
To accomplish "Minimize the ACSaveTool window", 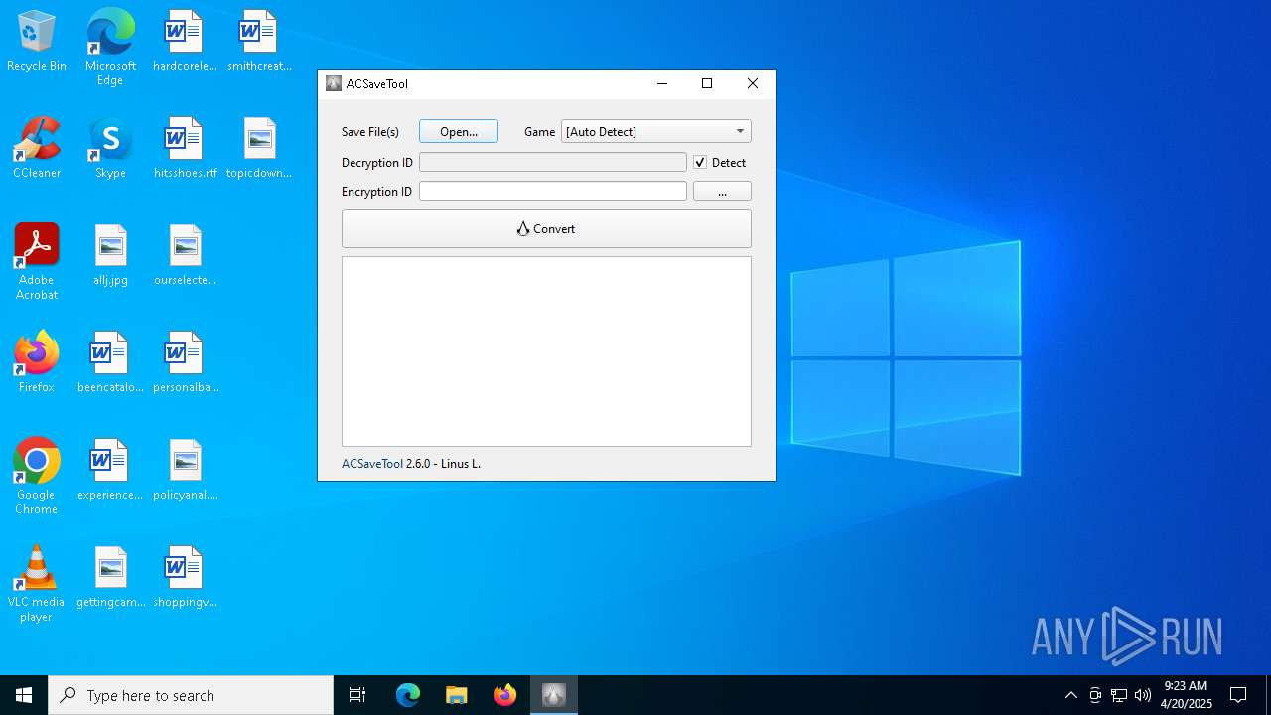I will click(661, 83).
